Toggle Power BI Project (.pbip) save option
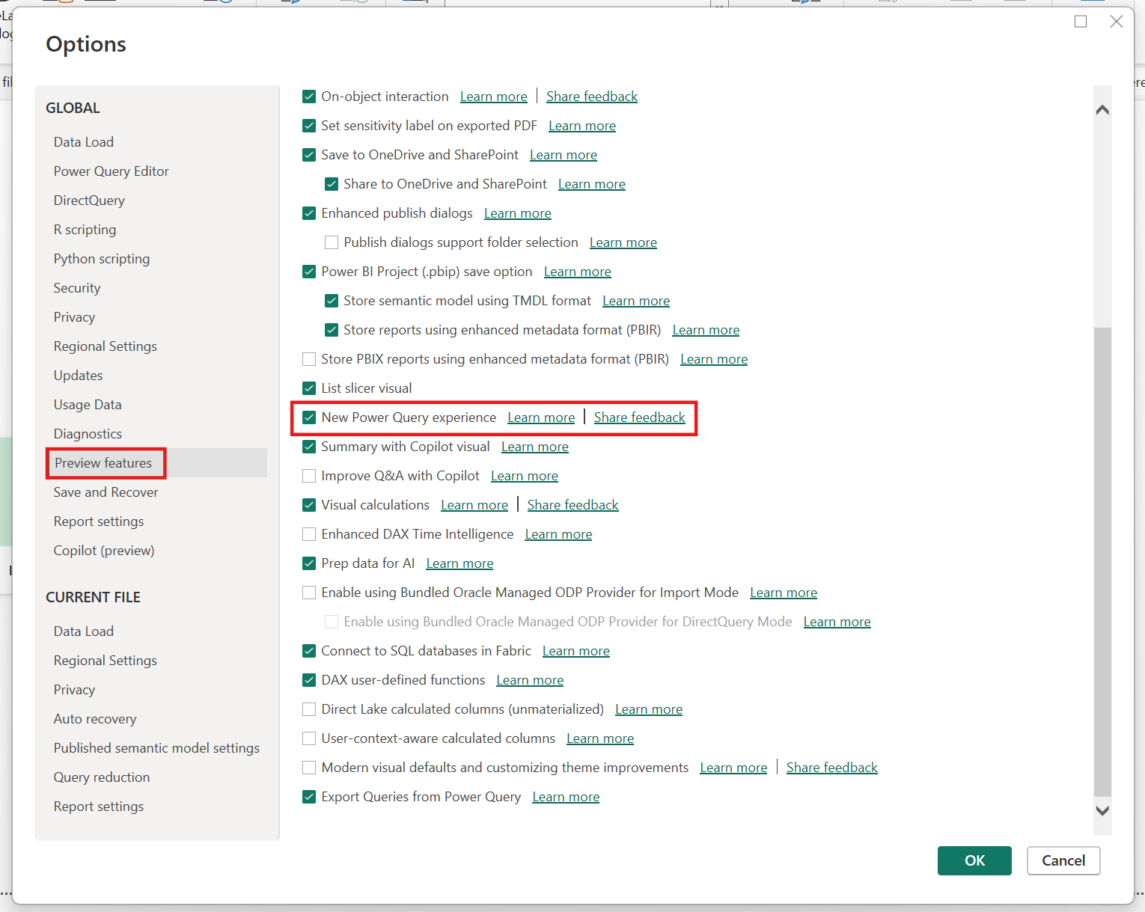Viewport: 1145px width, 912px height. 309,272
